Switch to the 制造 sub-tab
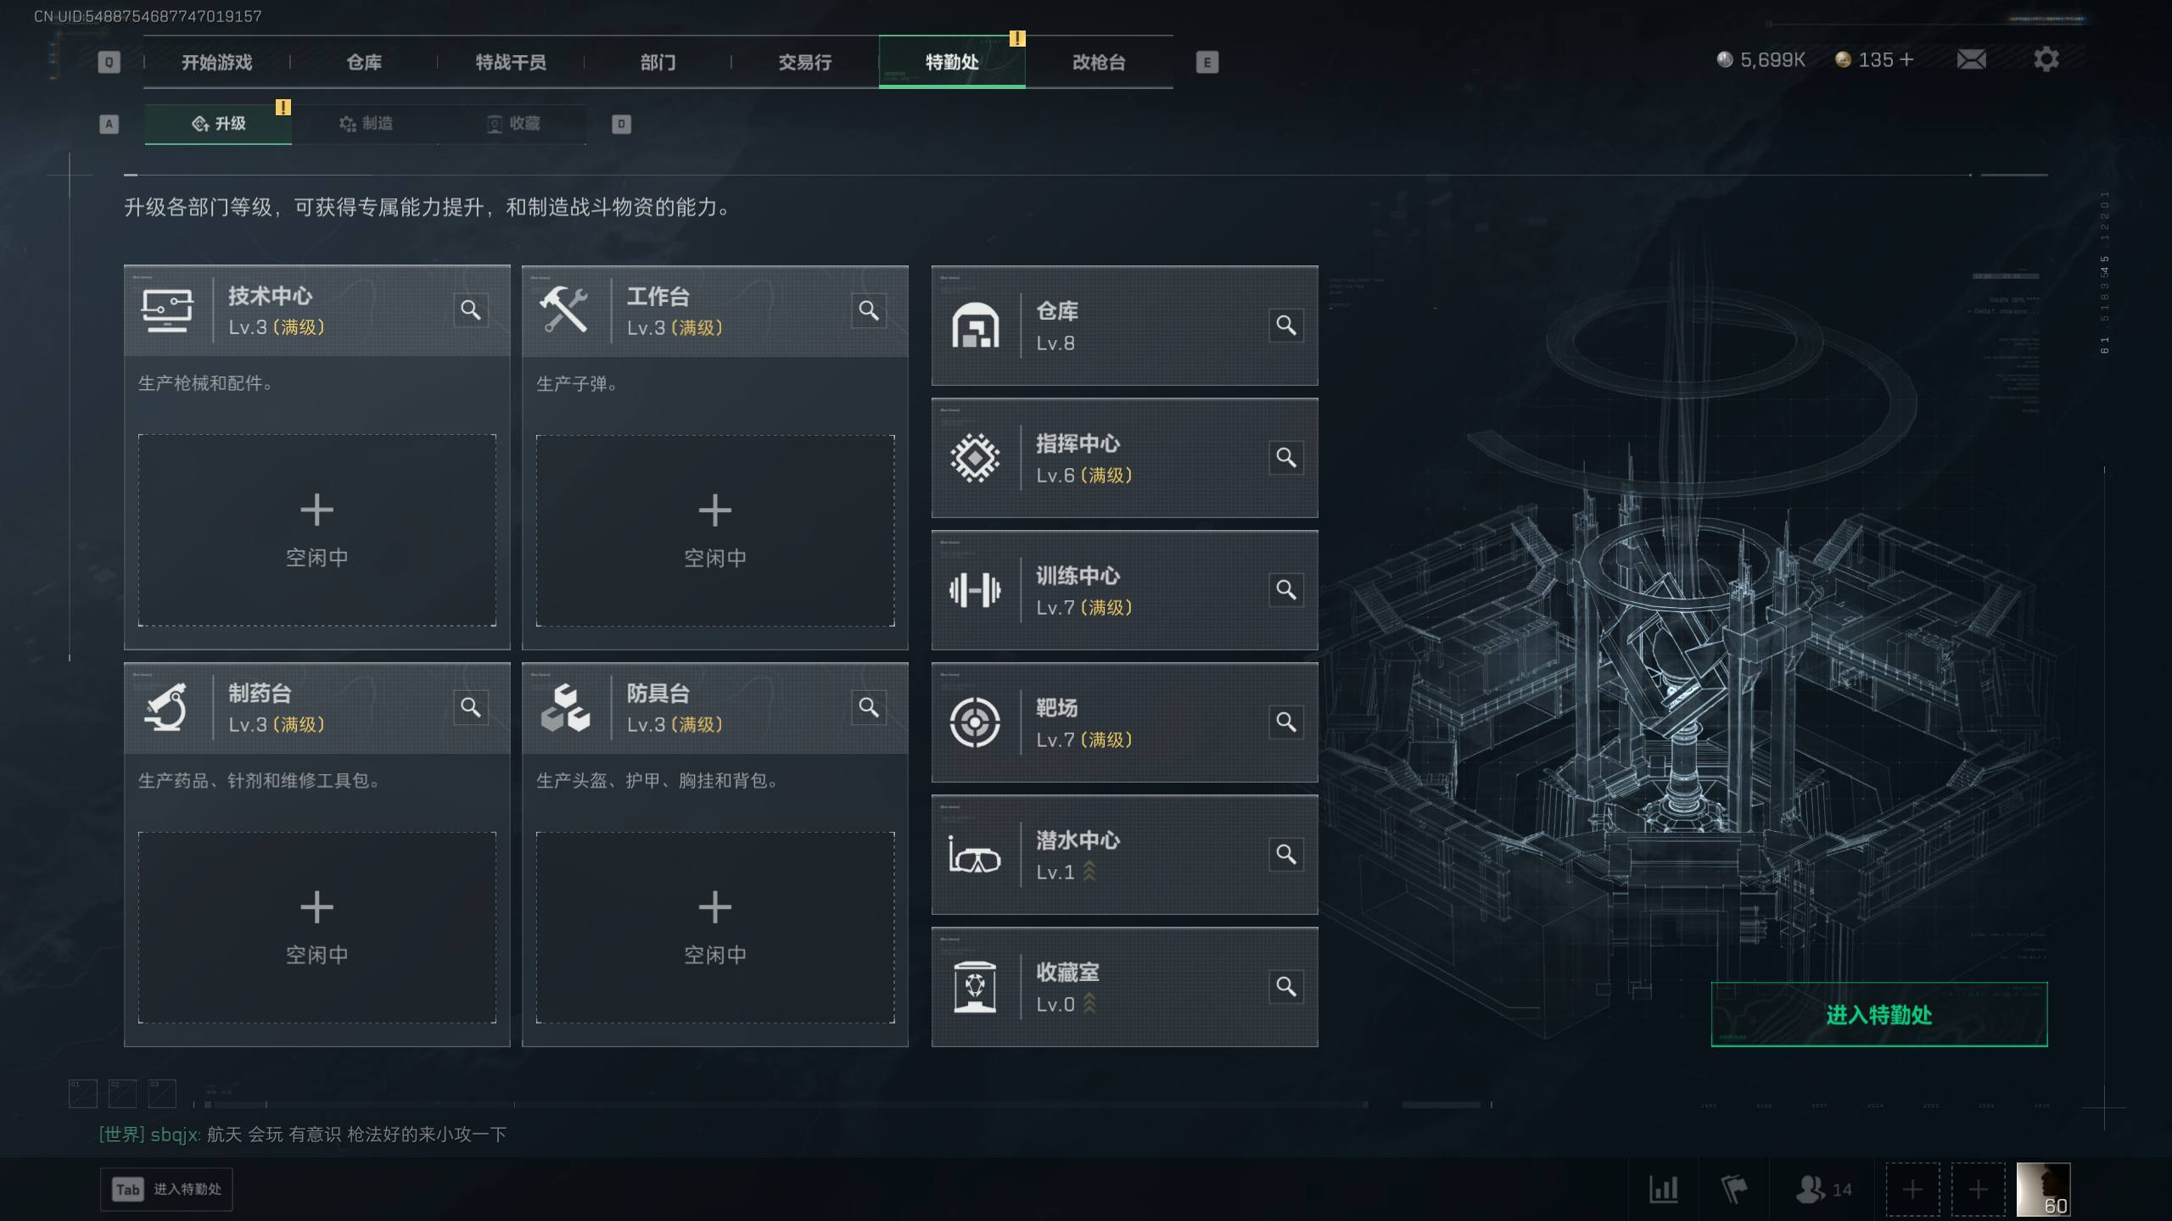 (x=366, y=124)
